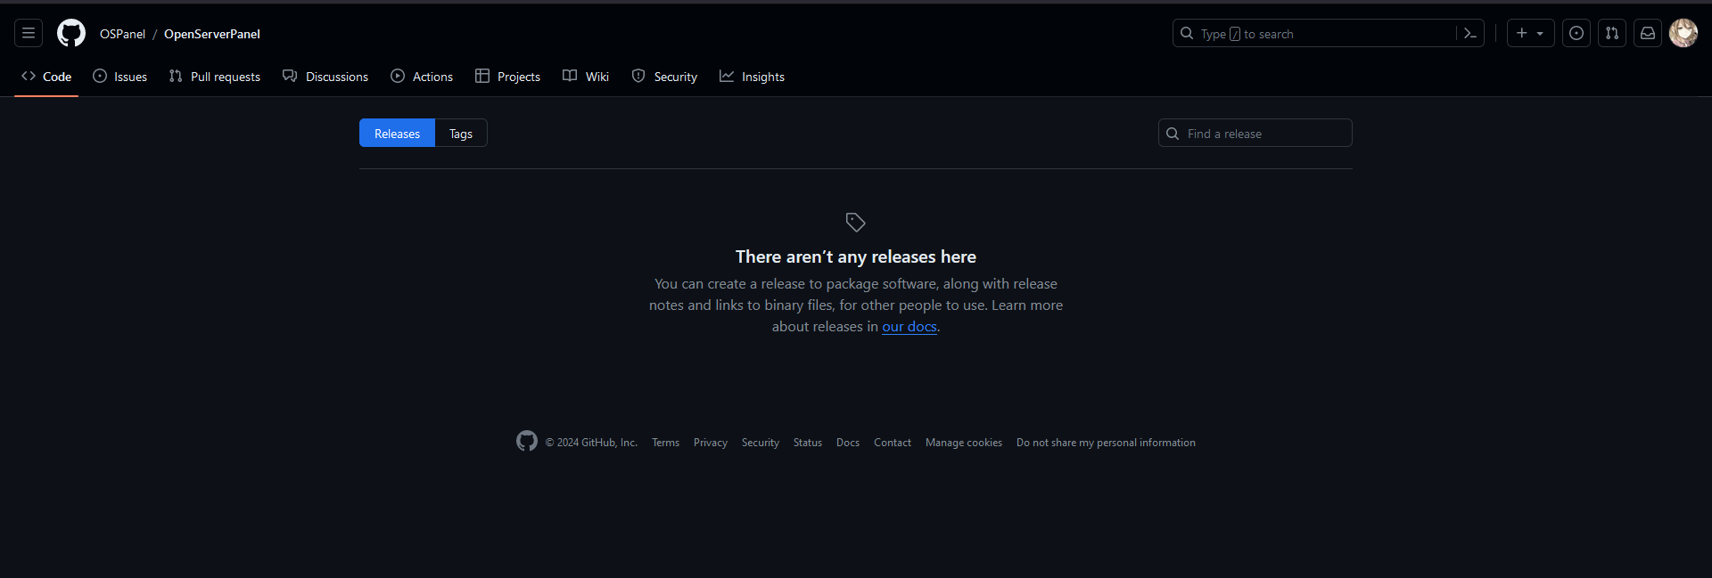Select the Releases view button
This screenshot has height=578, width=1712.
397,134
